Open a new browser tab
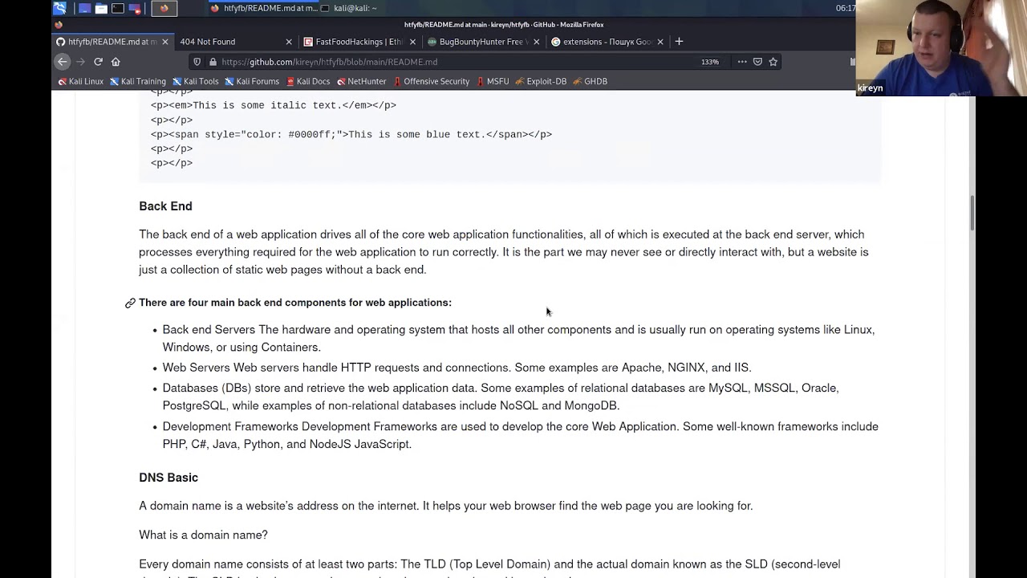This screenshot has width=1027, height=578. tap(679, 42)
